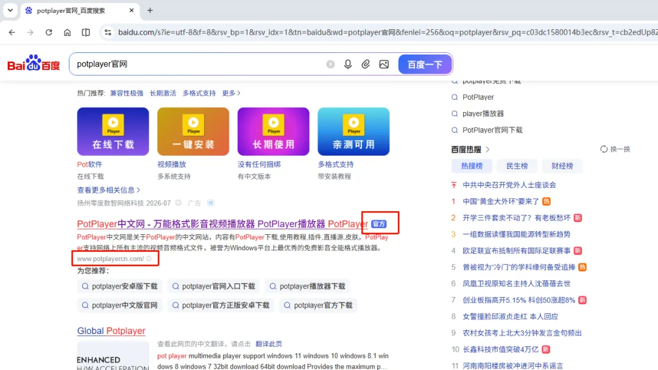The width and height of the screenshot is (658, 370).
Task: View site information icon in address bar
Action: tap(108, 32)
